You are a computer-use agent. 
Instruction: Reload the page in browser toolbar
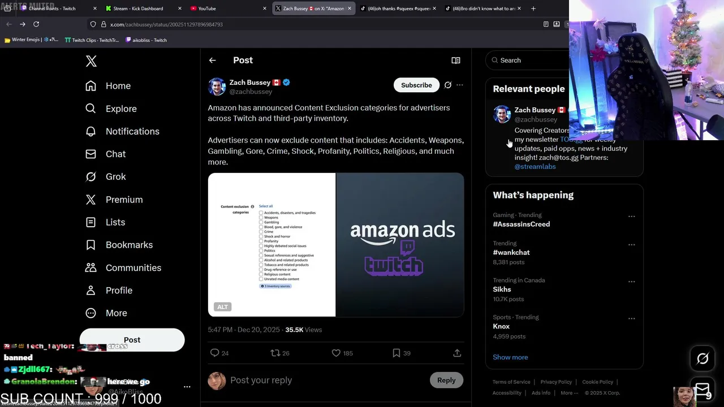click(x=36, y=24)
